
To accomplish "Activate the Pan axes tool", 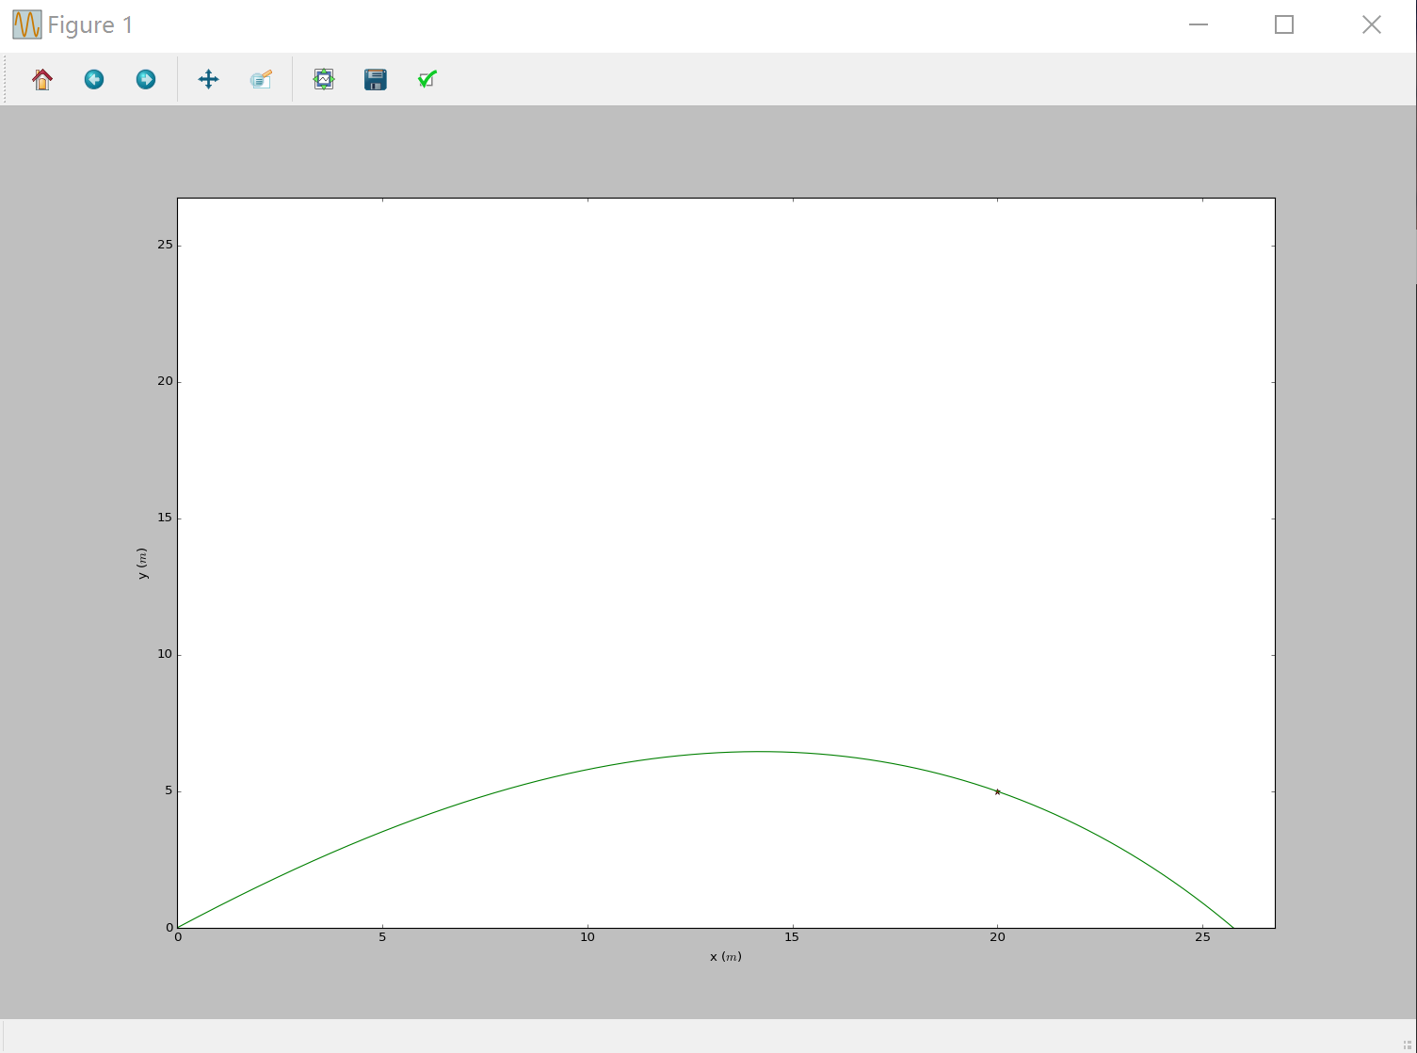I will point(209,79).
